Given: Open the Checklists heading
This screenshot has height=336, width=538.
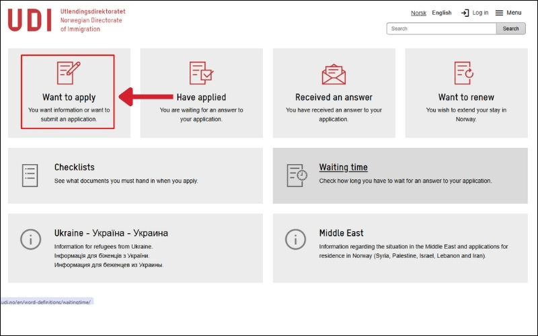Looking at the screenshot, I should pos(74,167).
